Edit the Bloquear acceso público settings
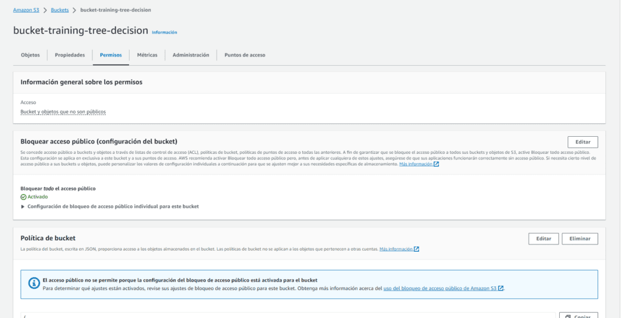 coord(582,142)
